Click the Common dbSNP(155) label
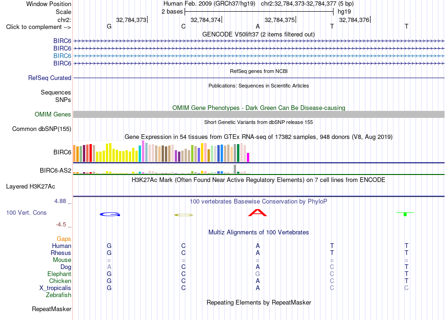 [42, 129]
